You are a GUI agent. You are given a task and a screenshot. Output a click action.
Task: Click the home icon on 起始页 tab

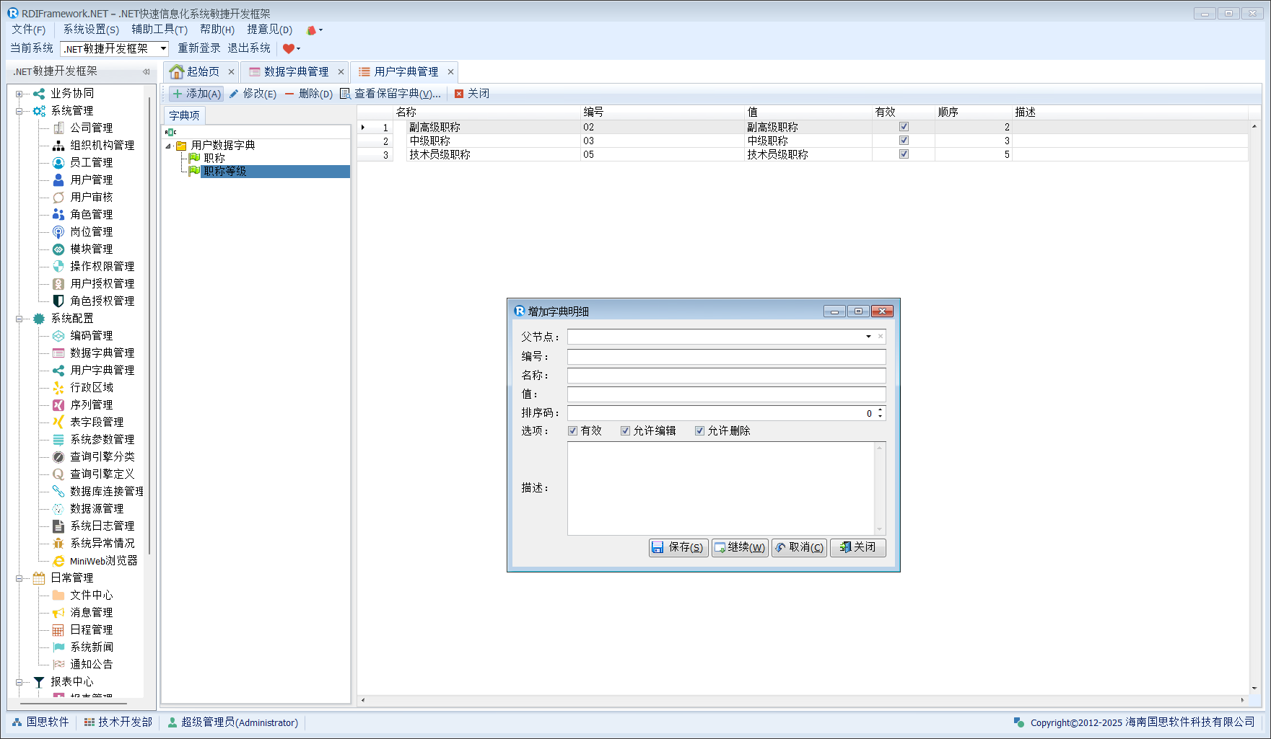176,71
